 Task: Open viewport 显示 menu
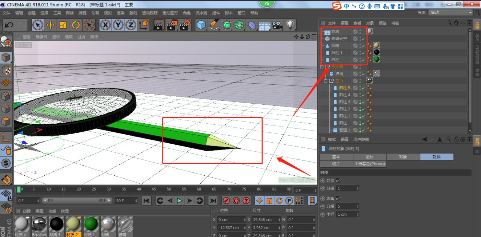pyautogui.click(x=56, y=37)
